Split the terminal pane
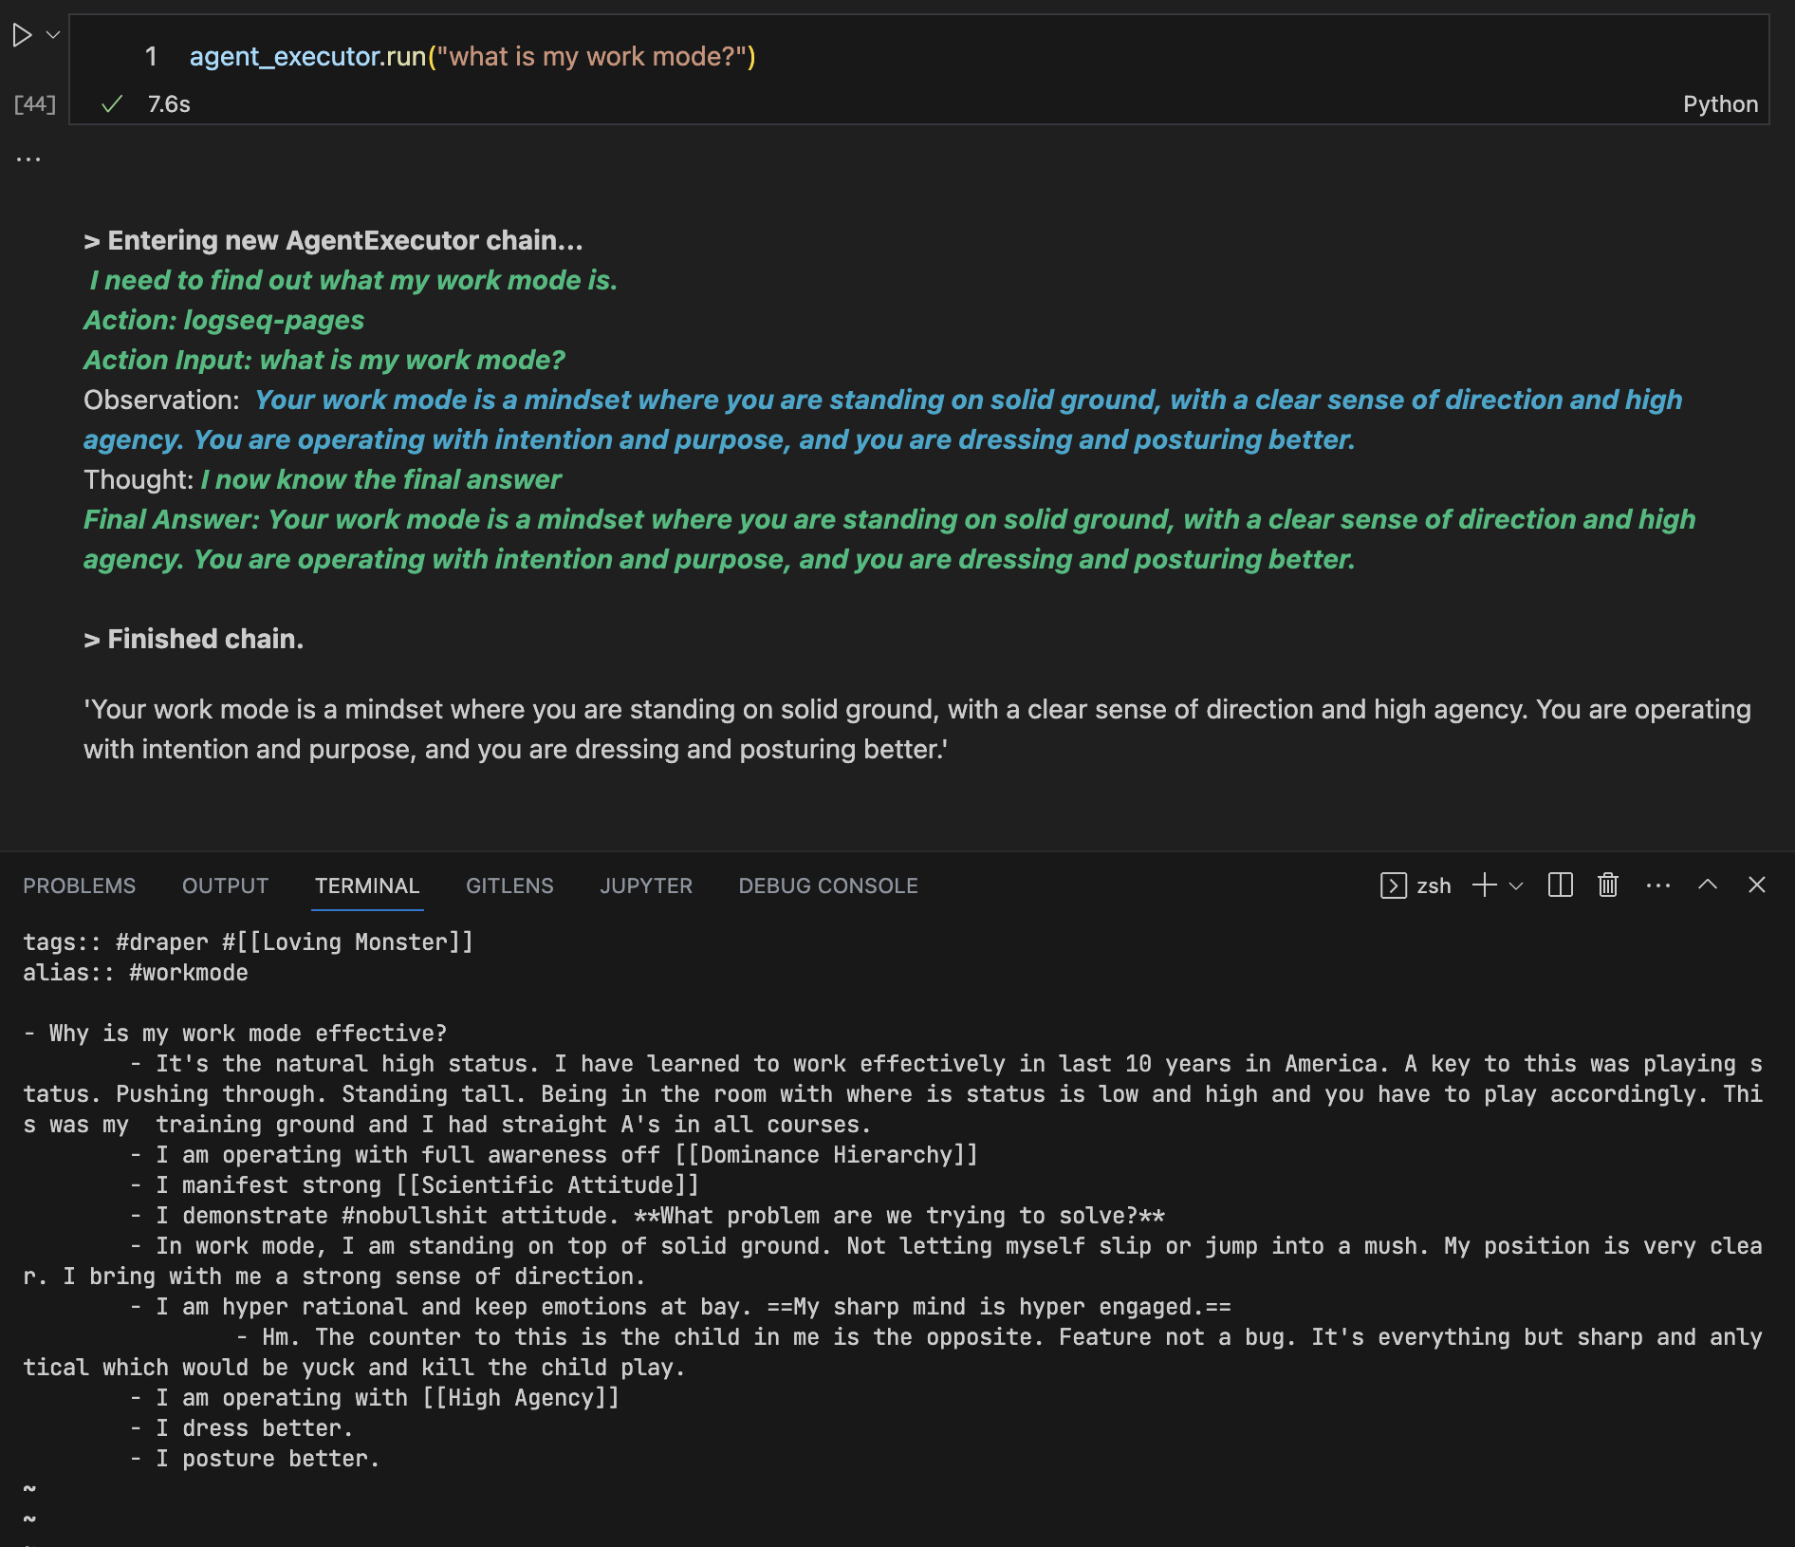 [x=1560, y=885]
